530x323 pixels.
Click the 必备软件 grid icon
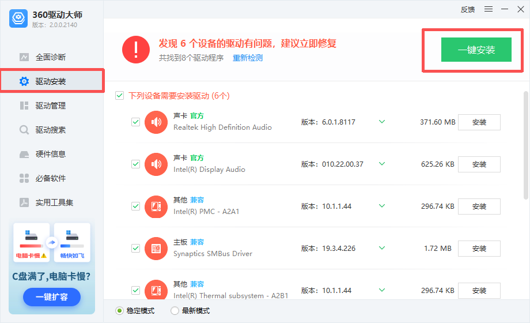pos(24,178)
